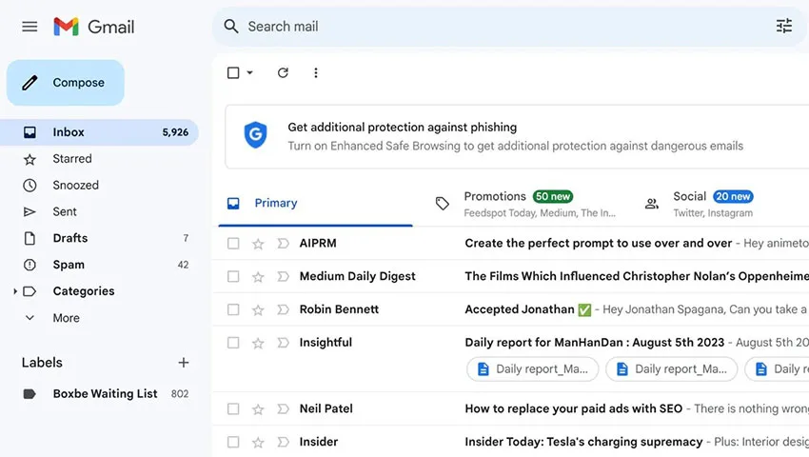Open 'Create the perfect prompt' email
Screen dimensions: 809x457
pos(599,243)
